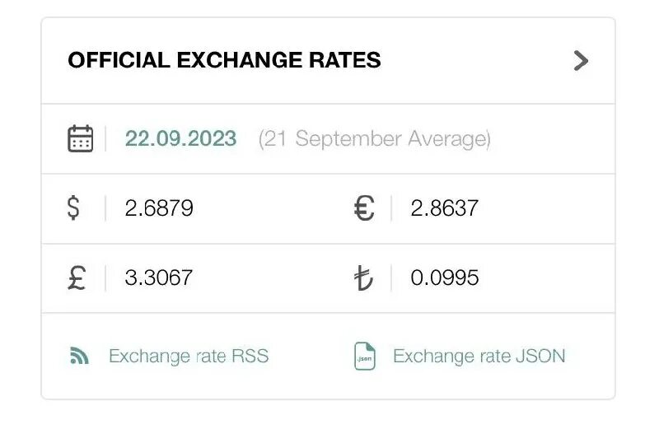Click the euro currency symbol
Screen dimensions: 659x443
364,208
